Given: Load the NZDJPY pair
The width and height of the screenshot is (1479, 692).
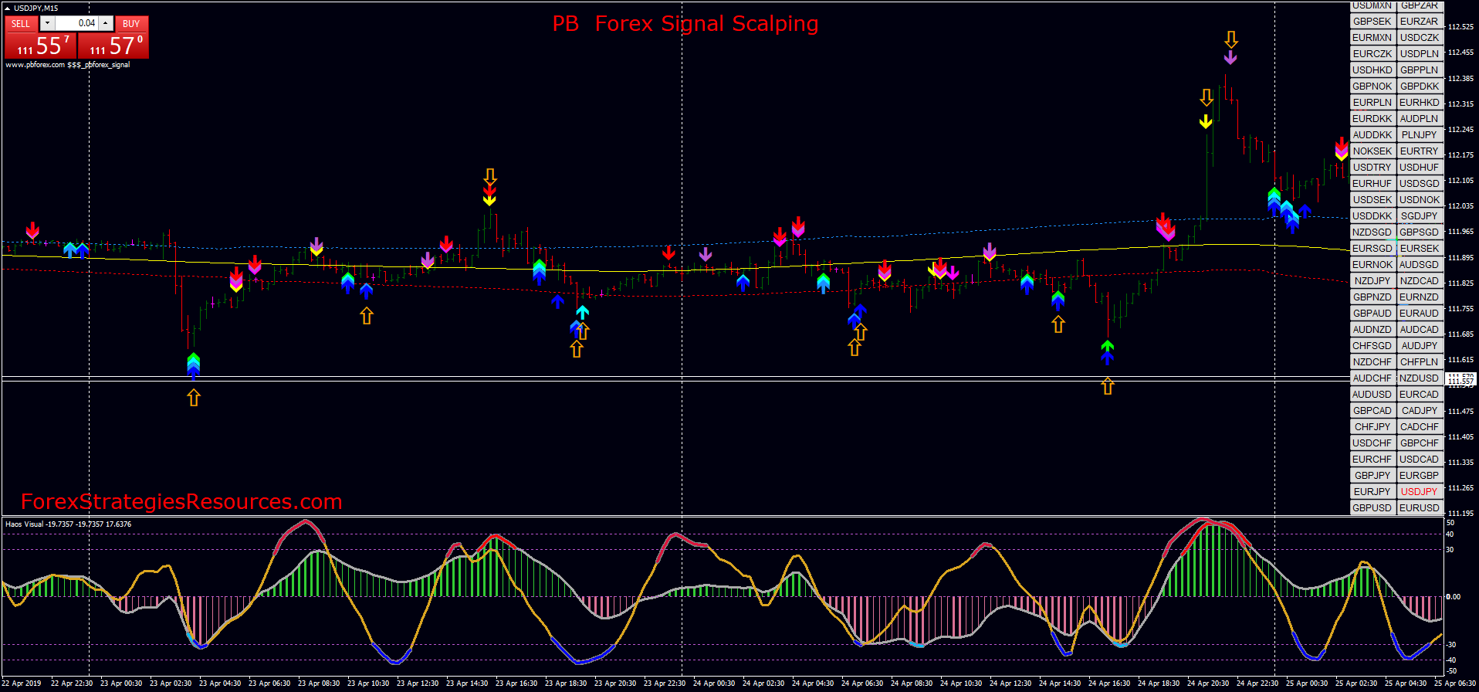Looking at the screenshot, I should (1372, 280).
